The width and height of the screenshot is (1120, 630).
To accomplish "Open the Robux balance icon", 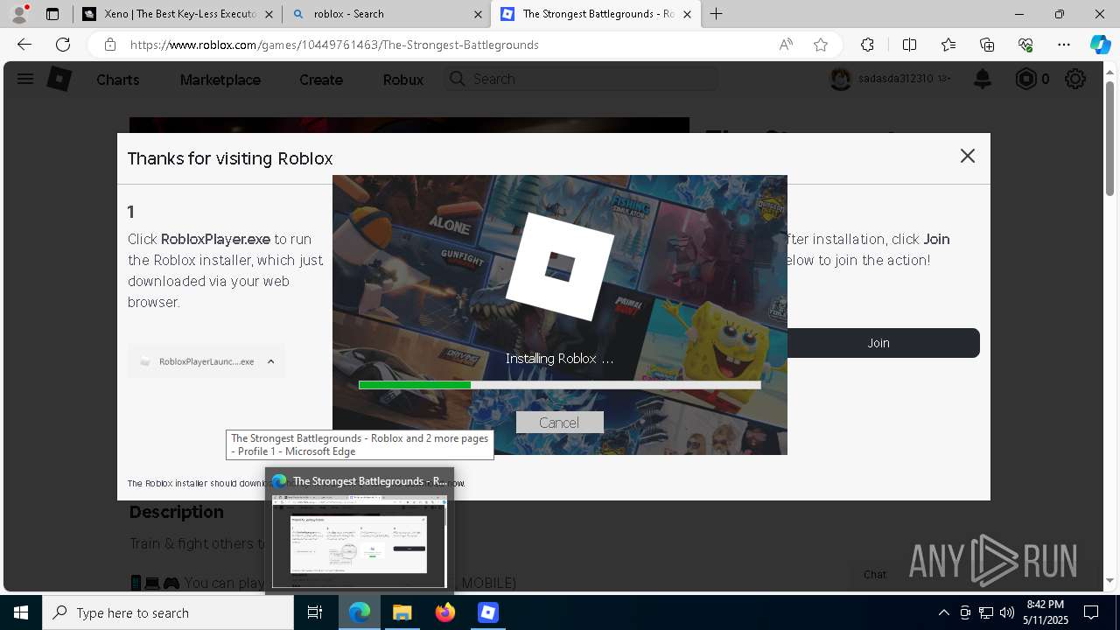I will (x=1025, y=80).
